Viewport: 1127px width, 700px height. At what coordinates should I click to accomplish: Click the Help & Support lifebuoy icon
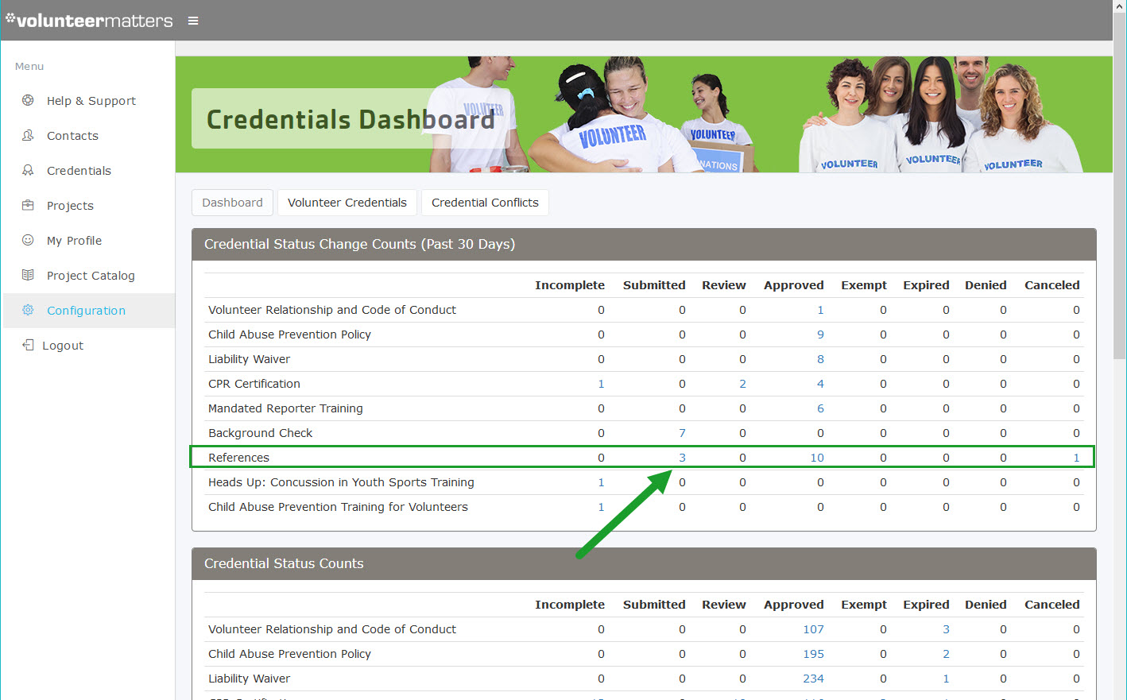click(x=28, y=101)
